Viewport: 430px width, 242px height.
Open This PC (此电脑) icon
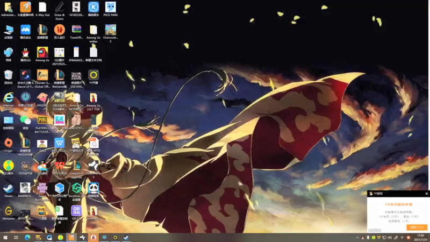click(9, 32)
